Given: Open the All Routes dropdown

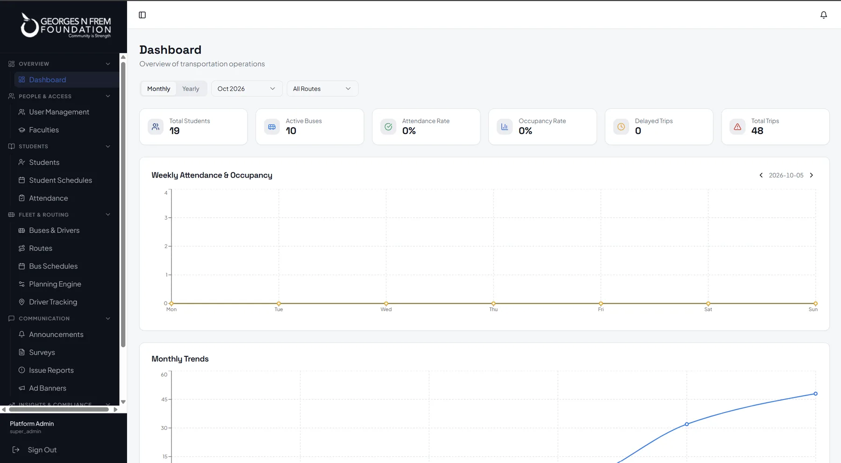Looking at the screenshot, I should (322, 89).
